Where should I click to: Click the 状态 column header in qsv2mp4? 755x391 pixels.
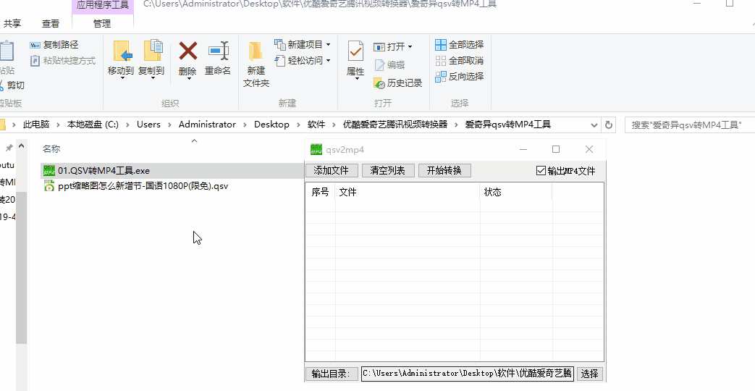(x=515, y=192)
